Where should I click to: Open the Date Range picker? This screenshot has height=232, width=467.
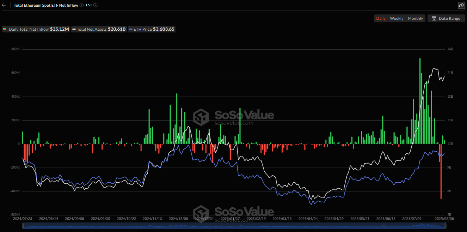446,18
